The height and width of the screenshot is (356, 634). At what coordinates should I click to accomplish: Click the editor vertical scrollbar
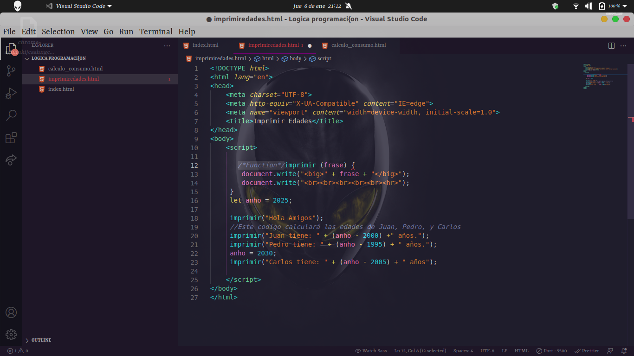tap(631, 141)
